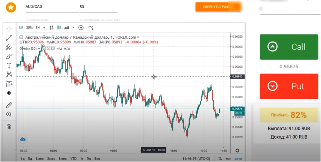Toggle percent scale mode
The height and width of the screenshot is (162, 321).
point(220,158)
